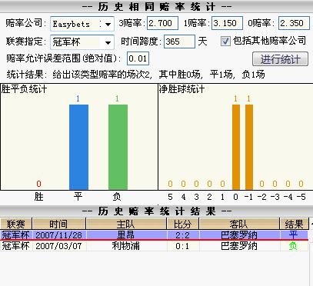Select the 1赔率 field showing 3.150
This screenshot has width=313, height=286.
[x=227, y=23]
